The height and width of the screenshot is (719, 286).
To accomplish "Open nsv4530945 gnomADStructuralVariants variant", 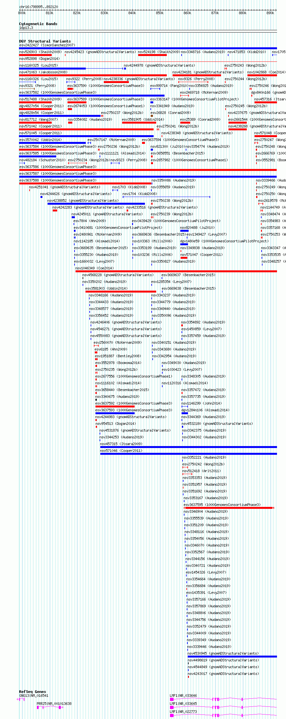I will [223, 654].
